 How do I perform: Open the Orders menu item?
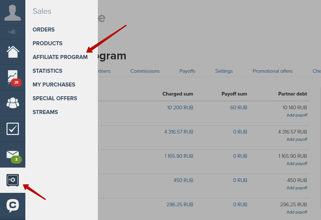click(x=43, y=30)
